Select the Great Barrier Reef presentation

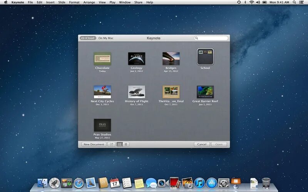(x=205, y=92)
